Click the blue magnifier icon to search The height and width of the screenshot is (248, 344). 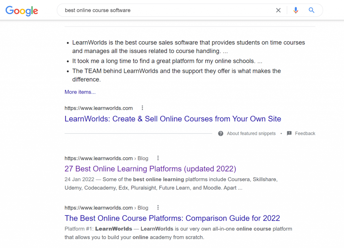coord(311,10)
